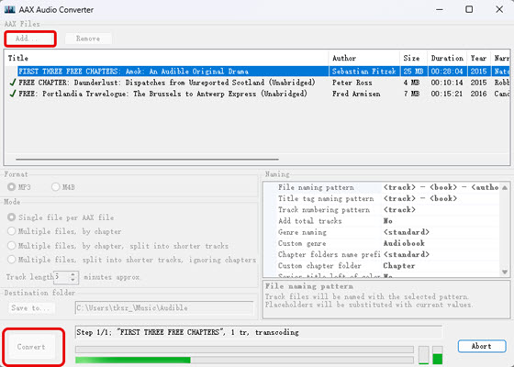514x367 pixels.
Task: Click the 00:10:14 duration cell
Action: click(447, 83)
